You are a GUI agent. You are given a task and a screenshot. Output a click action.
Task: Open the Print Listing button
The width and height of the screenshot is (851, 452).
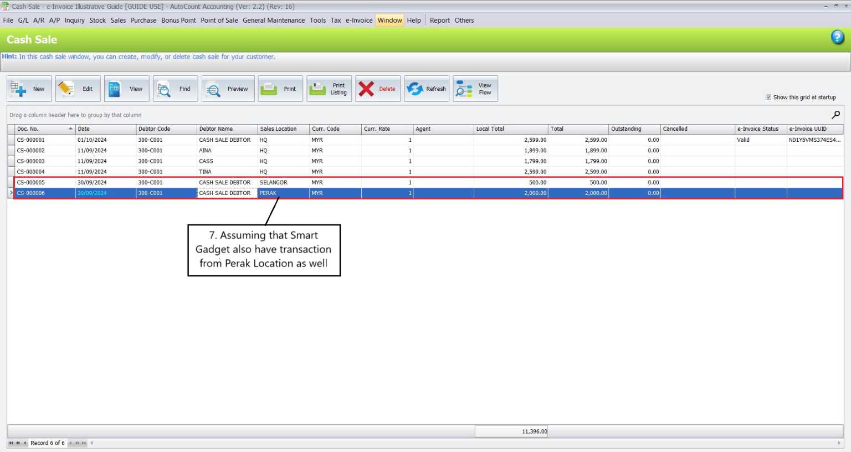(x=330, y=89)
